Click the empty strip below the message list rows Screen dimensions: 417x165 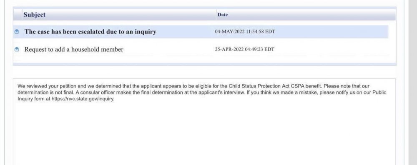click(204, 60)
